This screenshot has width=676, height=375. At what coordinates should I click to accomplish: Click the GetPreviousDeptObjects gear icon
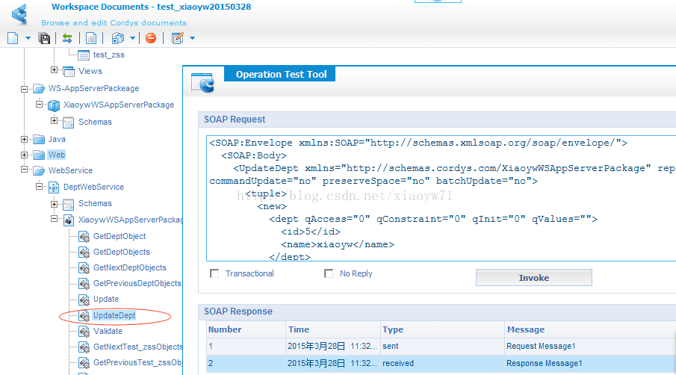tap(84, 284)
